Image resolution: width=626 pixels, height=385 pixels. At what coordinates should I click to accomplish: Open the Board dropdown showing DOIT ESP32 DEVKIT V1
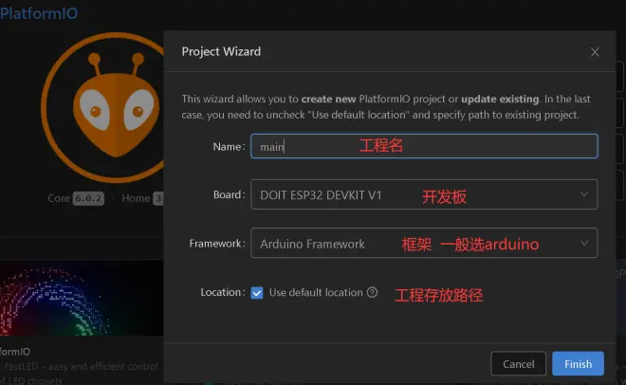coord(424,194)
